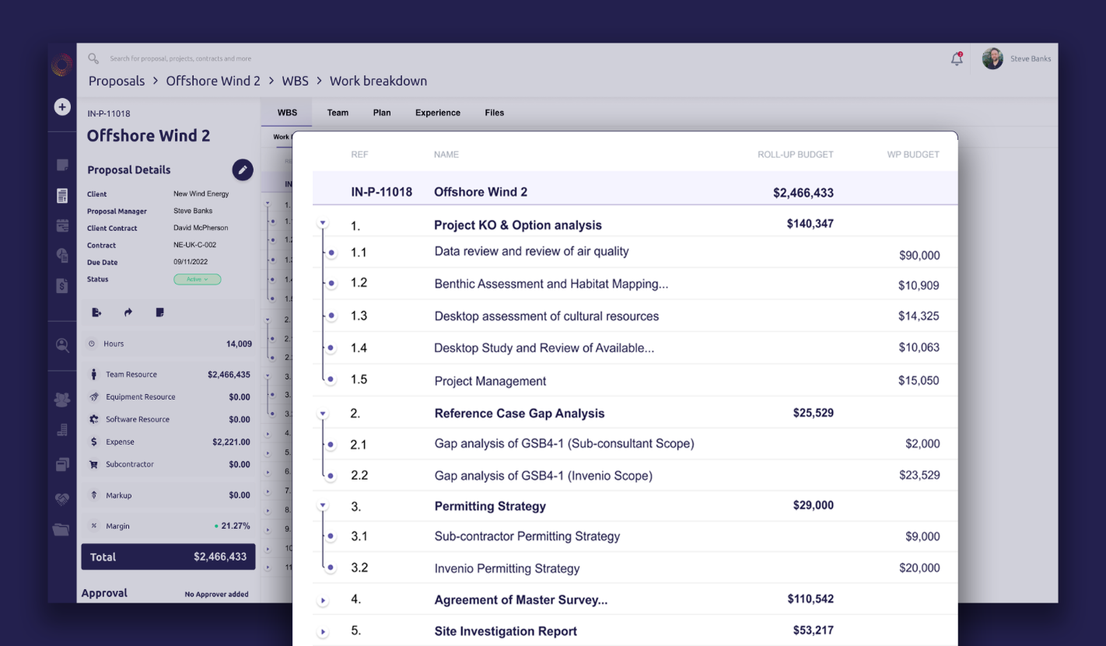Expand row 7 in the background WBS list

pos(268,491)
